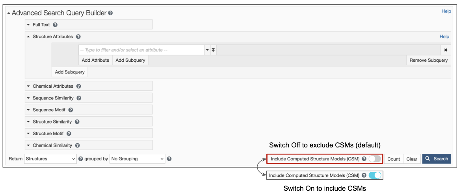This screenshot has width=461, height=195.
Task: Open the No Grouping dropdown
Action: pyautogui.click(x=137, y=159)
